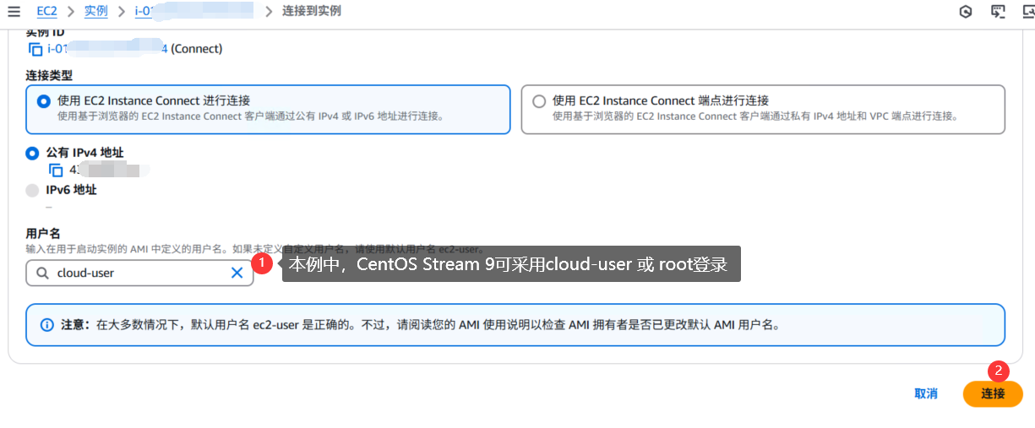
Task: Copy the instance ID with copy icon
Action: pyautogui.click(x=35, y=49)
